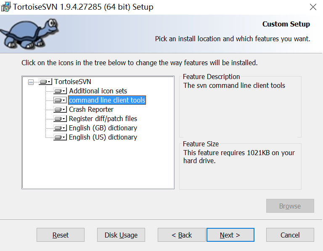Select Register diff/patch files entry
Viewport: 323px width, 251px height.
pyautogui.click(x=103, y=119)
